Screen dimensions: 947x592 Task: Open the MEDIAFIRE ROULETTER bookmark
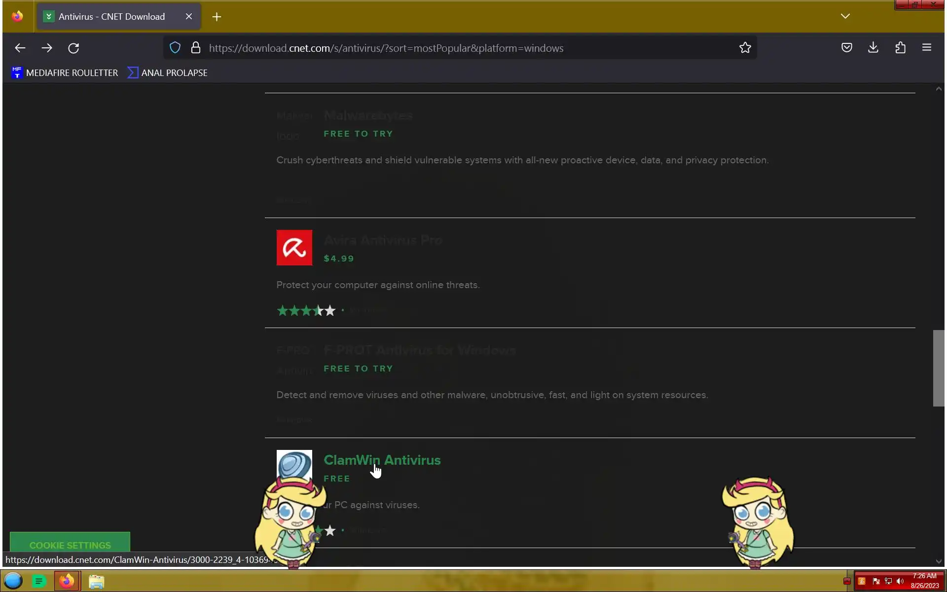pos(65,73)
